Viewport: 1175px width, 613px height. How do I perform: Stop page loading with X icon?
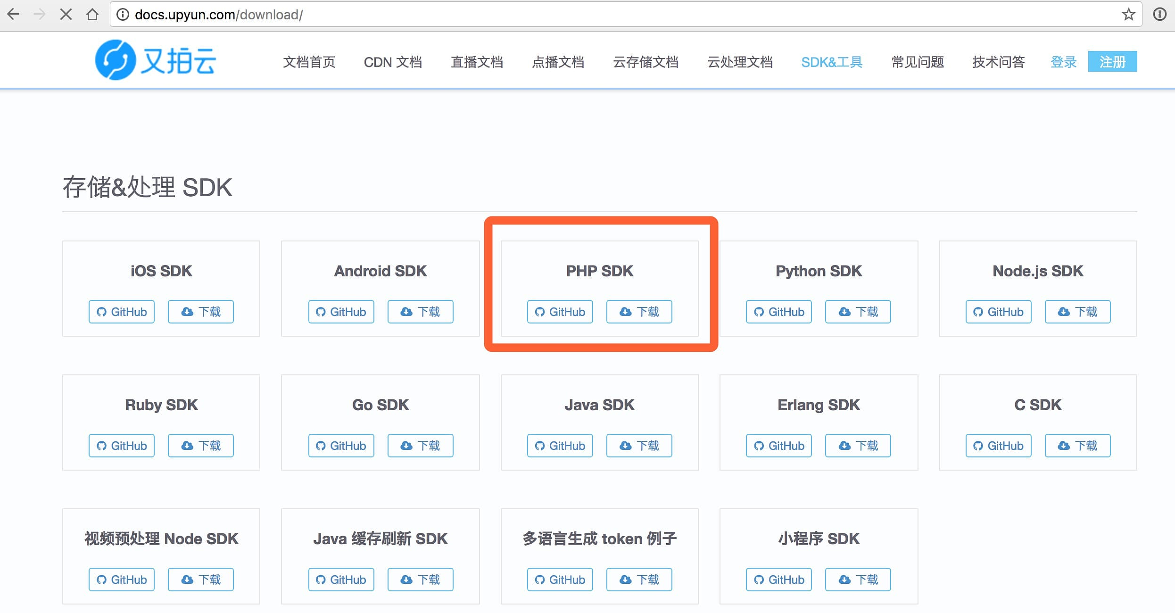pyautogui.click(x=66, y=15)
